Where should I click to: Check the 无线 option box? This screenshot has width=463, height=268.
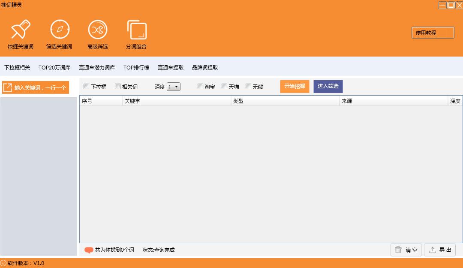(248, 86)
